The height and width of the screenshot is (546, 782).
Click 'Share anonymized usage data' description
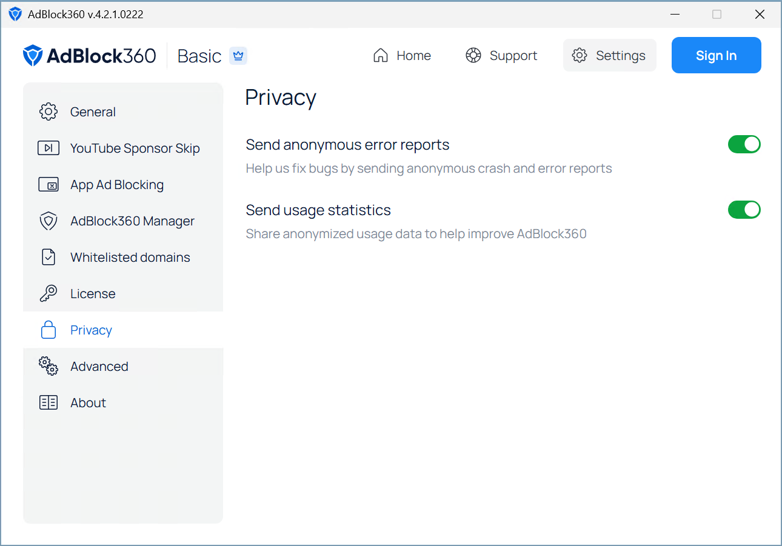[416, 234]
